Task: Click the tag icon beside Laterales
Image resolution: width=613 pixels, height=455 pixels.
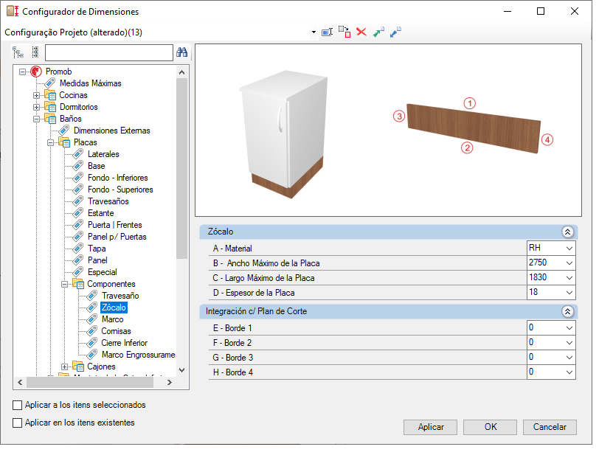Action: (78, 154)
